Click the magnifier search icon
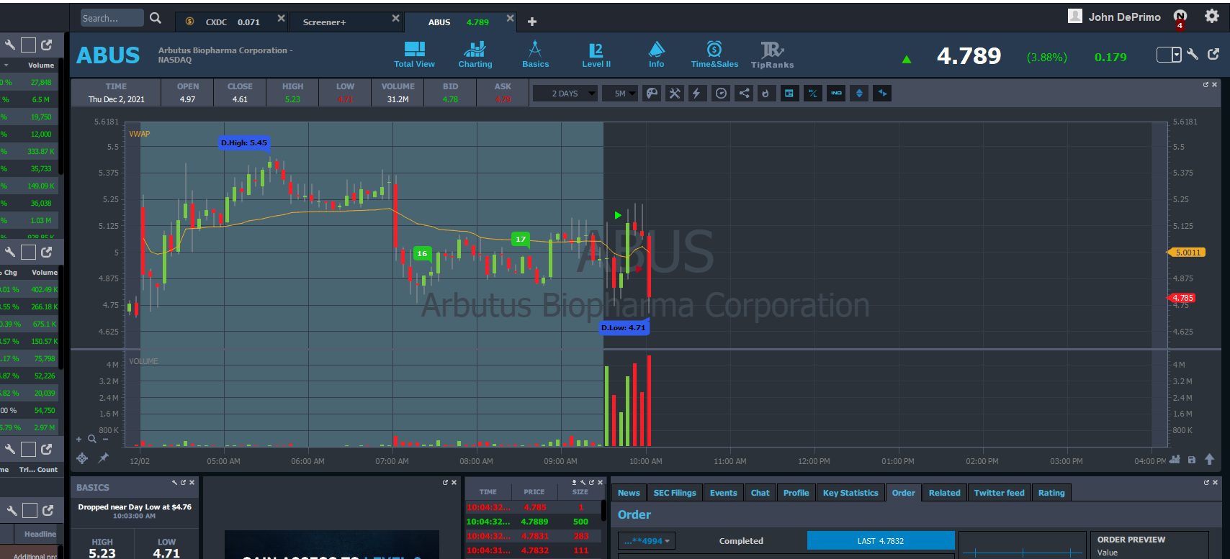Image resolution: width=1230 pixels, height=559 pixels. (x=156, y=18)
